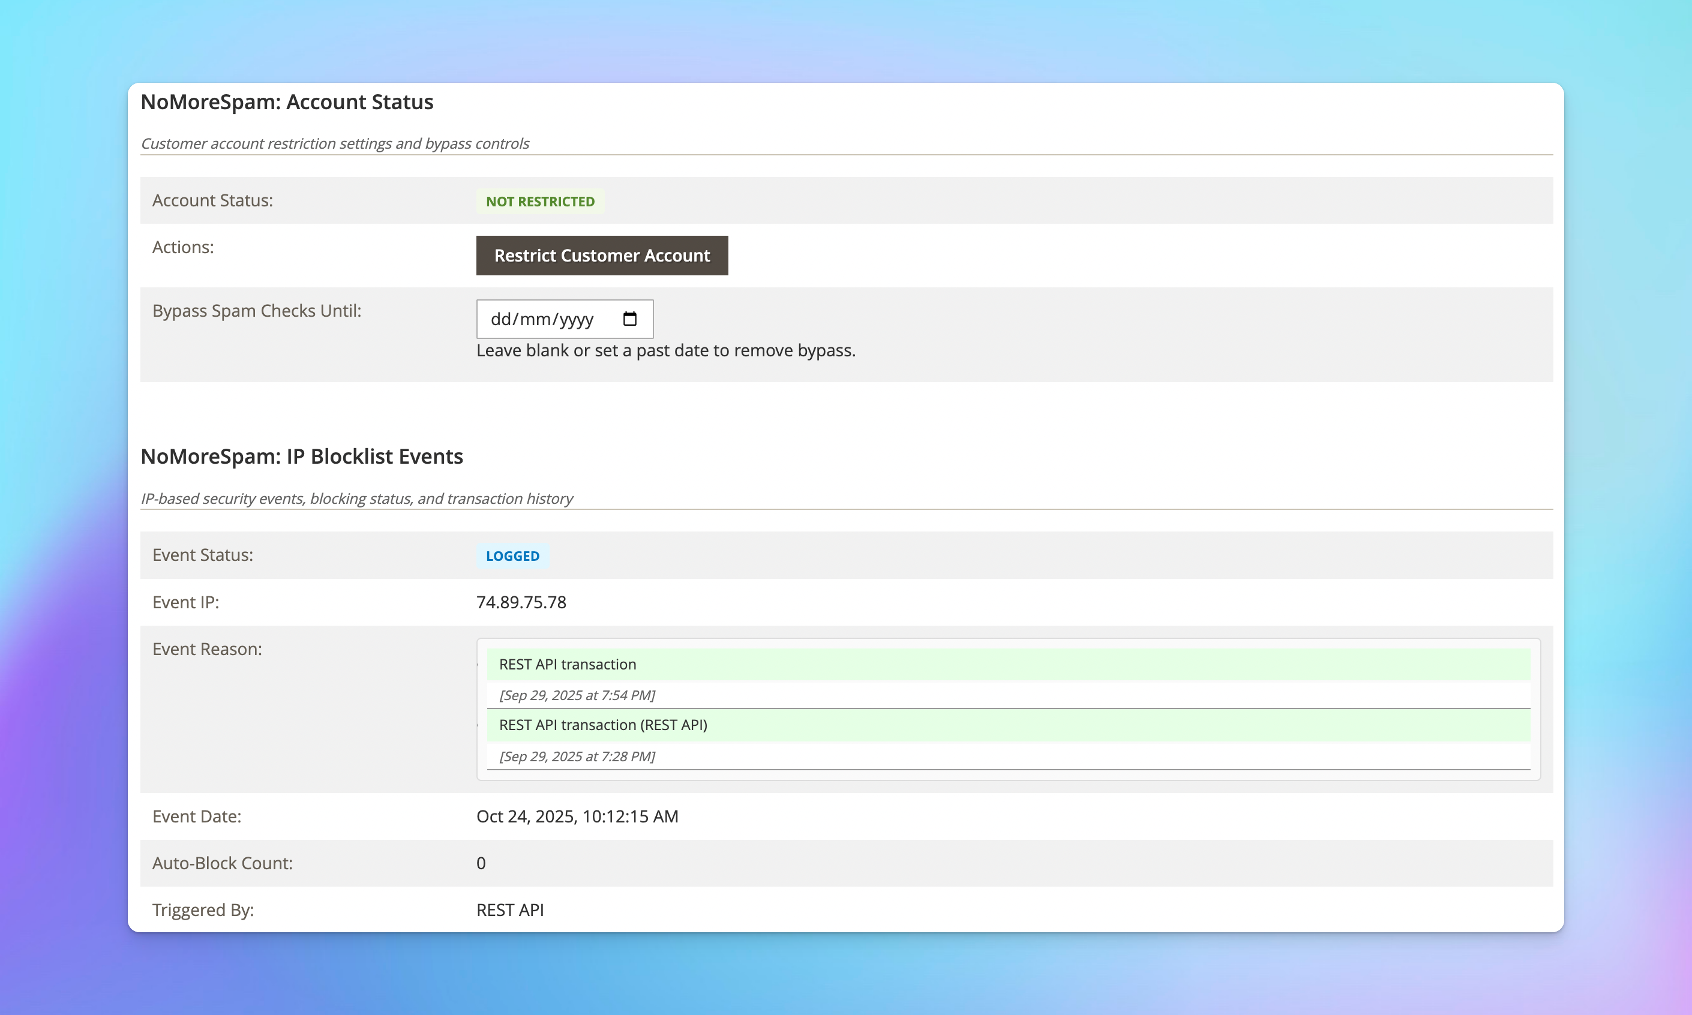Click the Auto-Block Count value 0

point(481,863)
